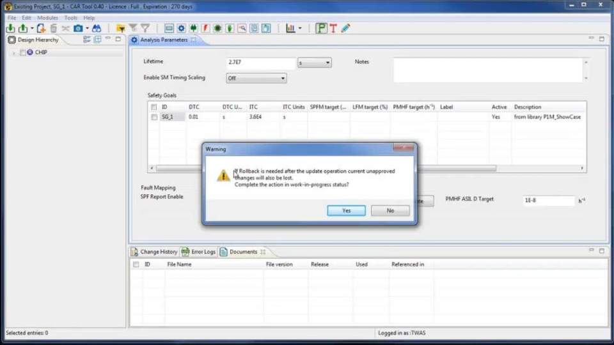Image resolution: width=614 pixels, height=345 pixels.
Task: Click the binoculars search icon in toolbar
Action: [97, 29]
